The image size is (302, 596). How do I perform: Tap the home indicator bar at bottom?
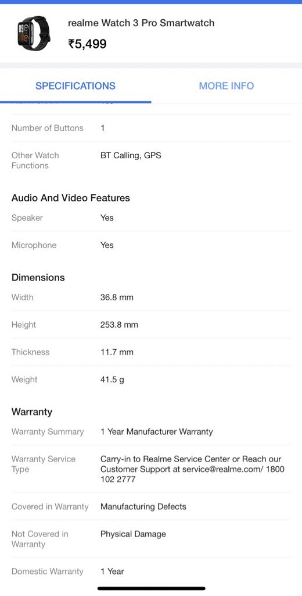click(152, 588)
